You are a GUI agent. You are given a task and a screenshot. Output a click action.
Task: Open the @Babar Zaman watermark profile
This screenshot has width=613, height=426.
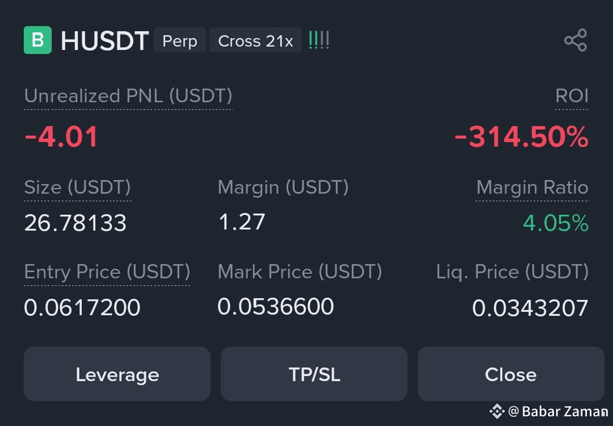[558, 411]
